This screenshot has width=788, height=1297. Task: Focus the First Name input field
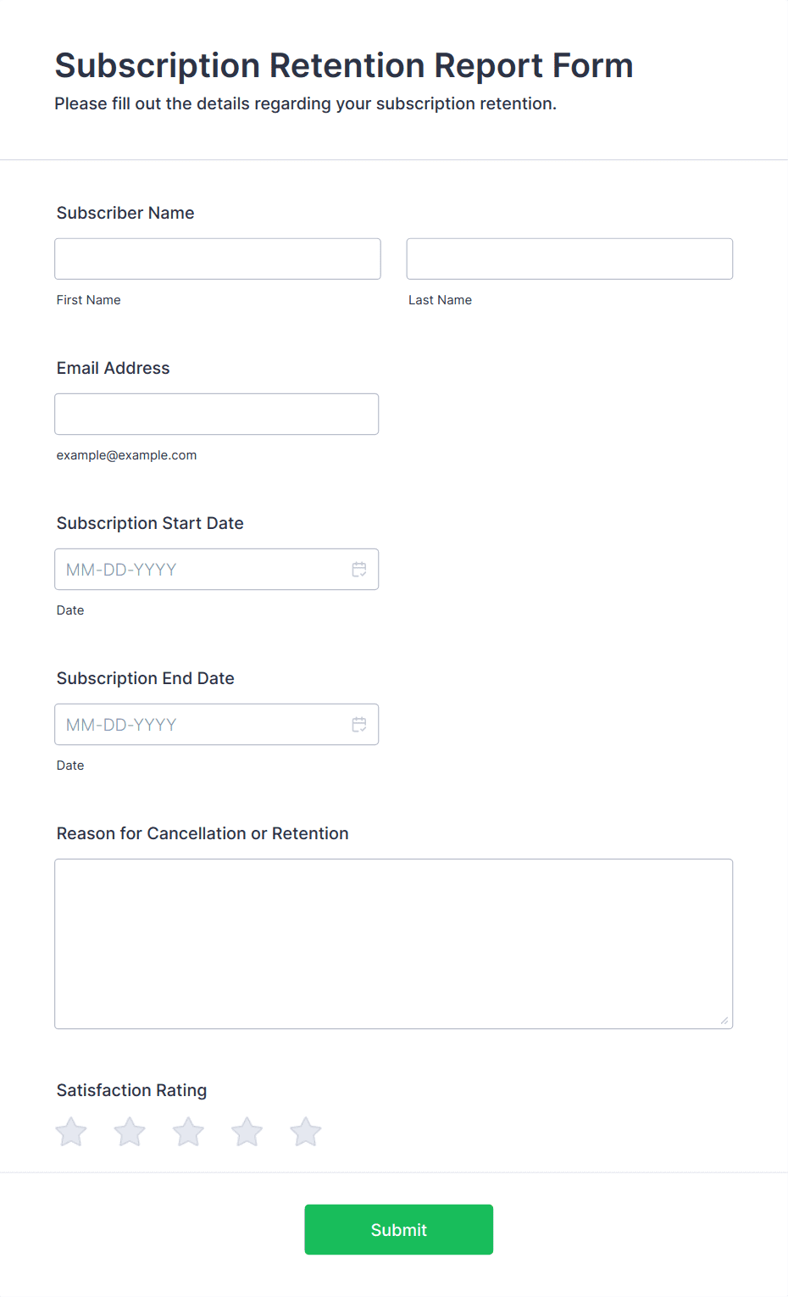click(x=218, y=259)
